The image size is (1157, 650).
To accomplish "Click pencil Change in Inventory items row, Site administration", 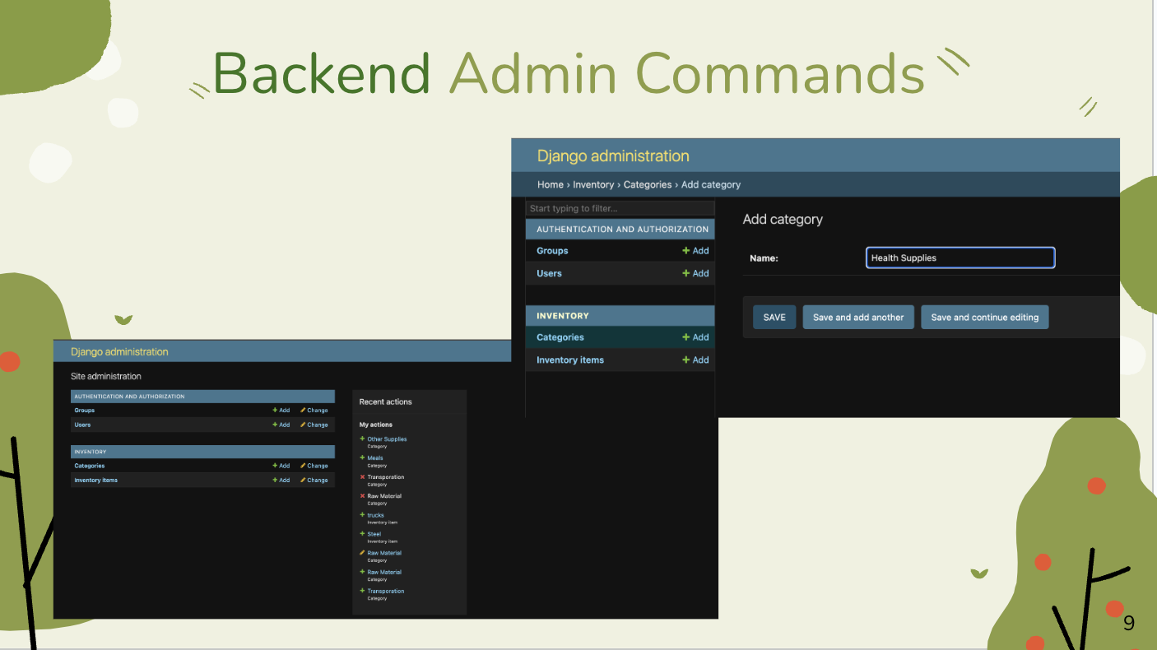I will (x=314, y=481).
